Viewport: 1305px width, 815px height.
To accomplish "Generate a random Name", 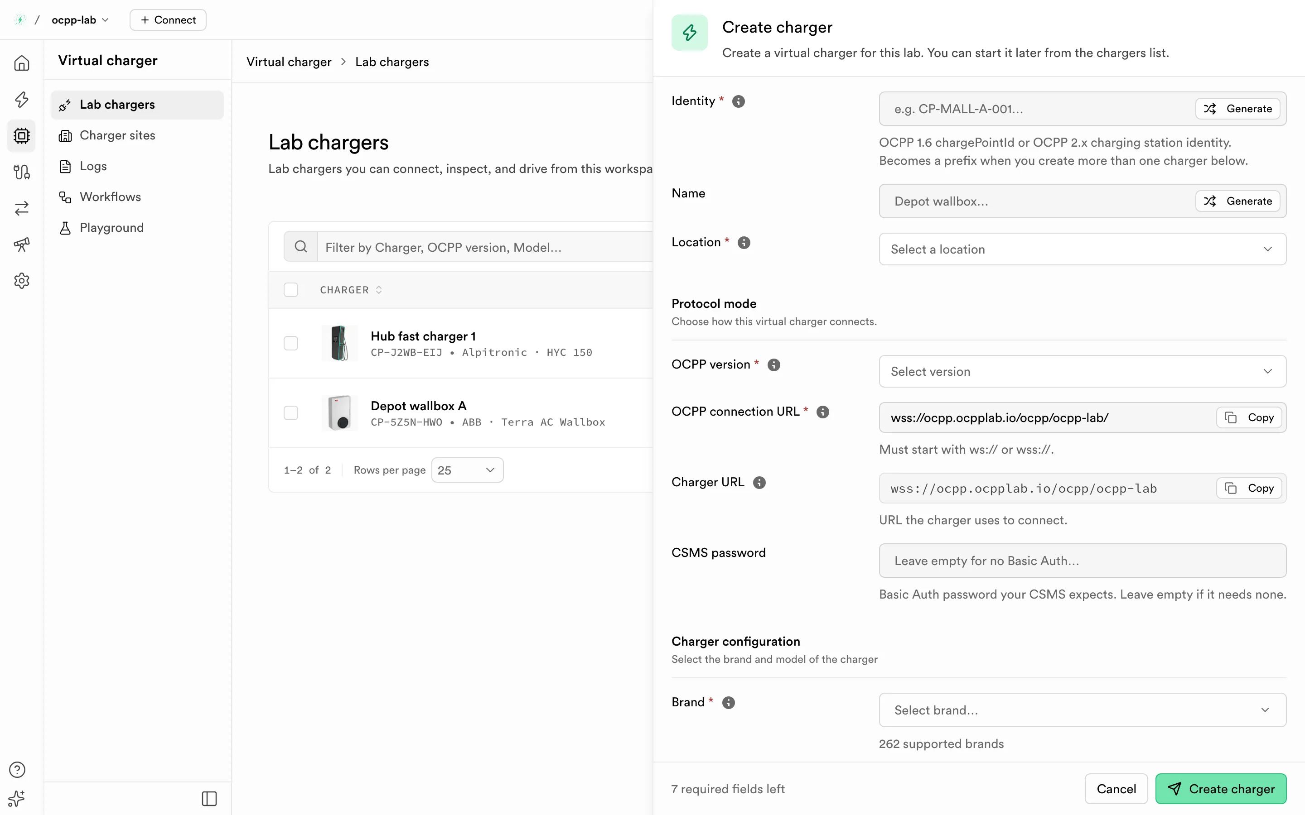I will point(1237,201).
